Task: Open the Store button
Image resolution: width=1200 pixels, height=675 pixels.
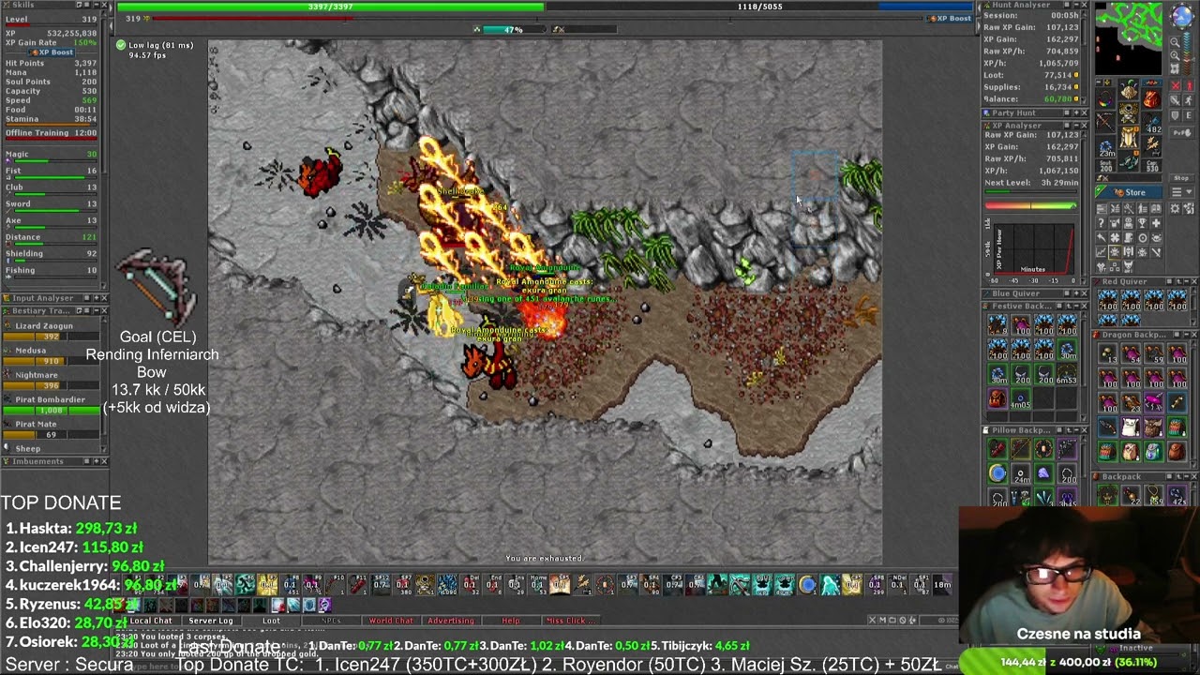Action: (1130, 192)
